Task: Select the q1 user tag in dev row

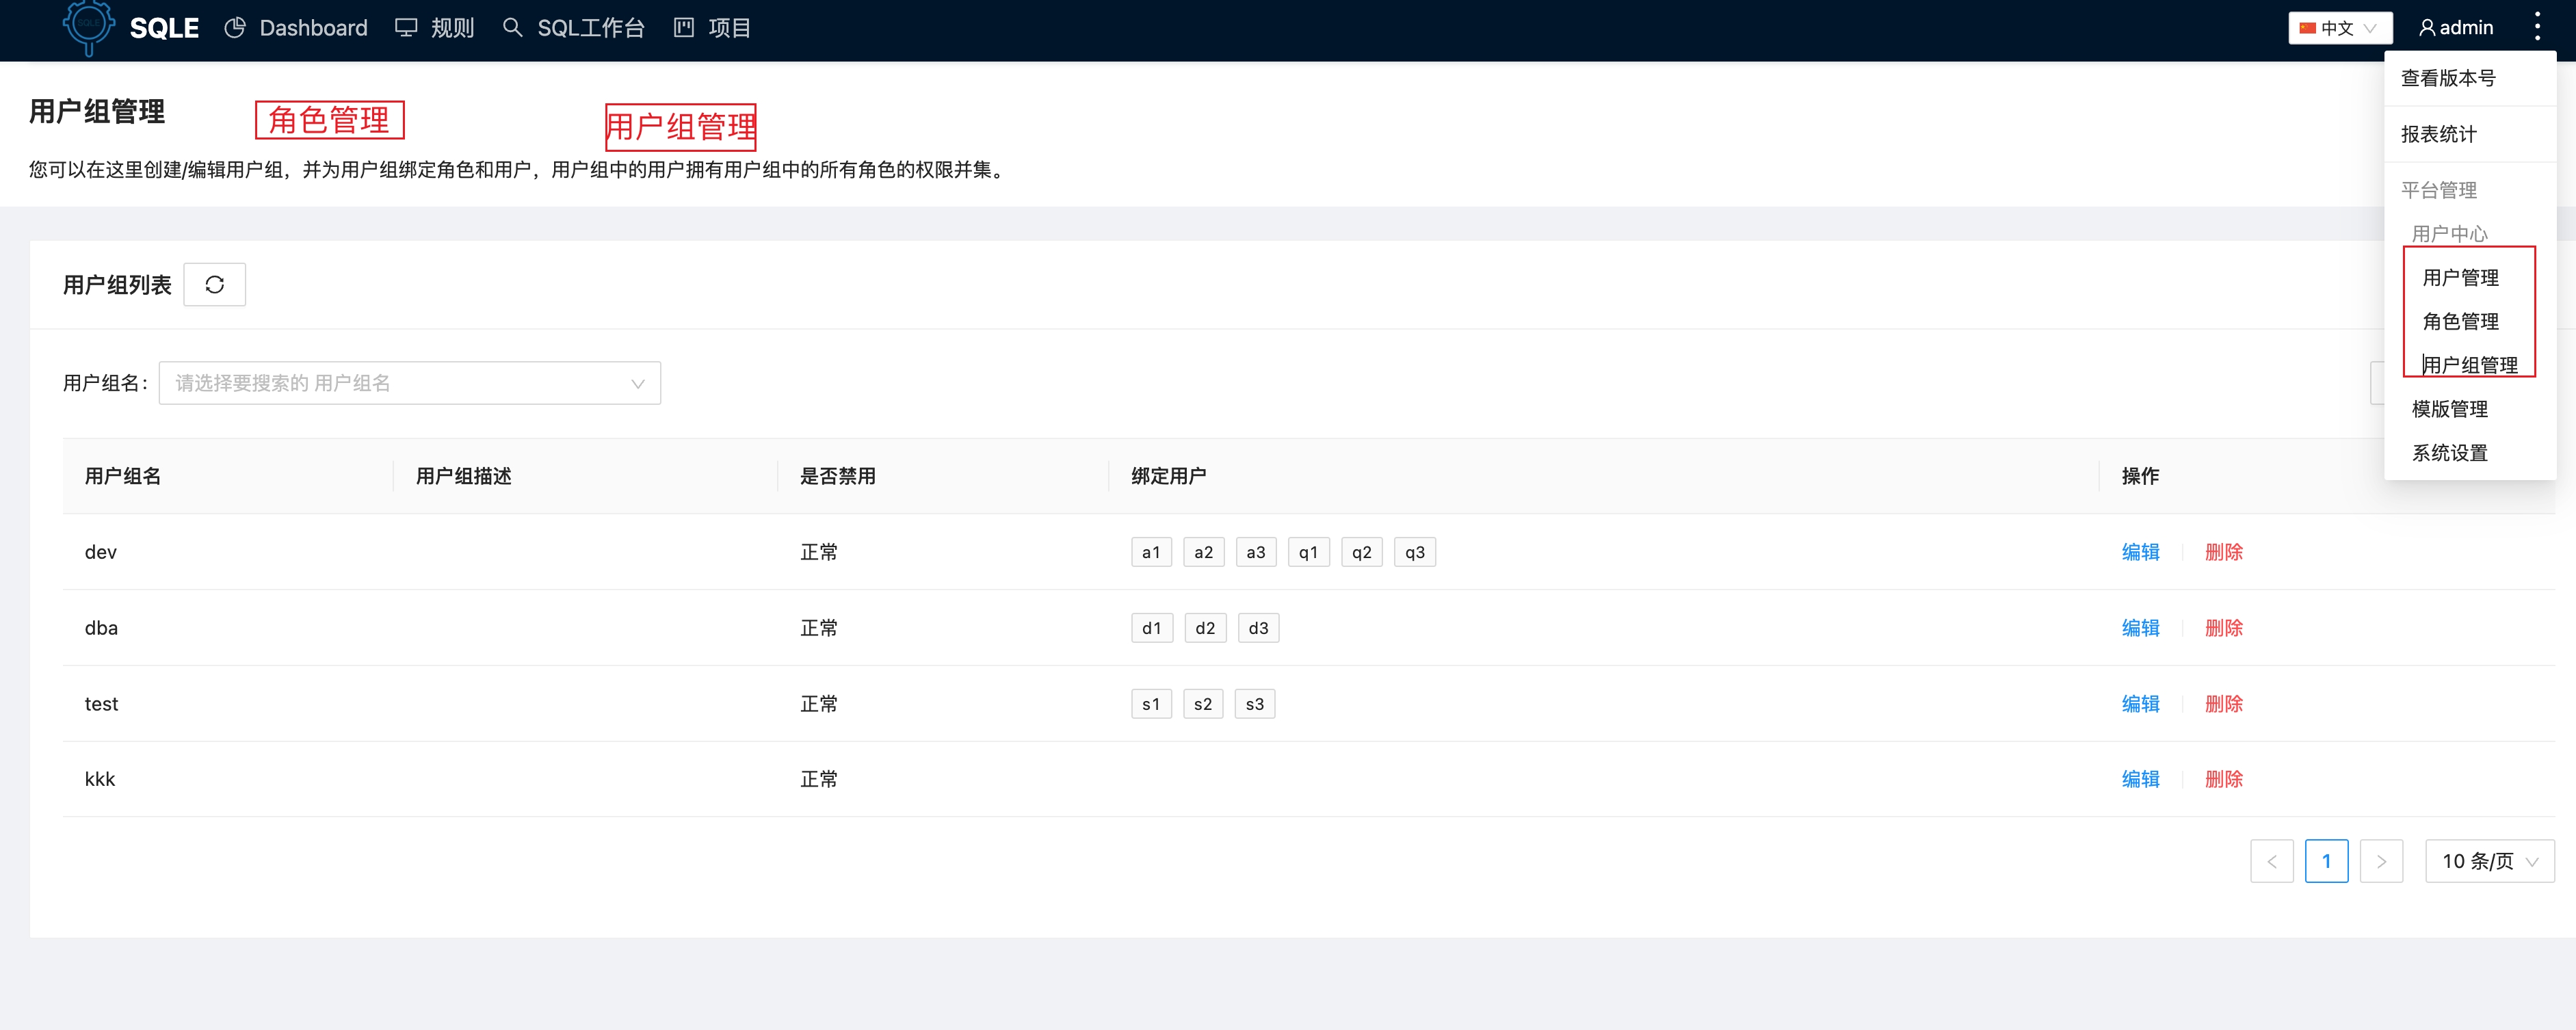Action: [1308, 551]
